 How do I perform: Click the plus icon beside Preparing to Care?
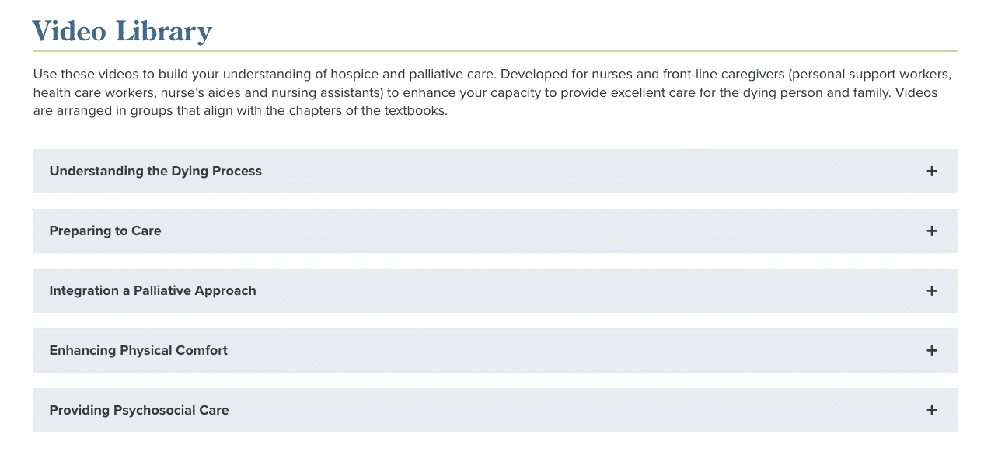tap(931, 231)
